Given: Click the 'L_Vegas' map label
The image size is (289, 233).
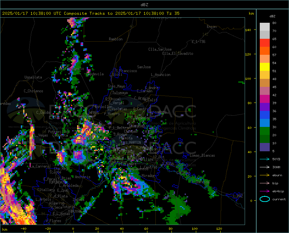Looking at the screenshot, I should (41, 135).
